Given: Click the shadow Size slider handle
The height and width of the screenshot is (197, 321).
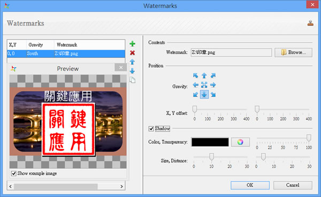Looking at the screenshot, I should click(212, 157).
